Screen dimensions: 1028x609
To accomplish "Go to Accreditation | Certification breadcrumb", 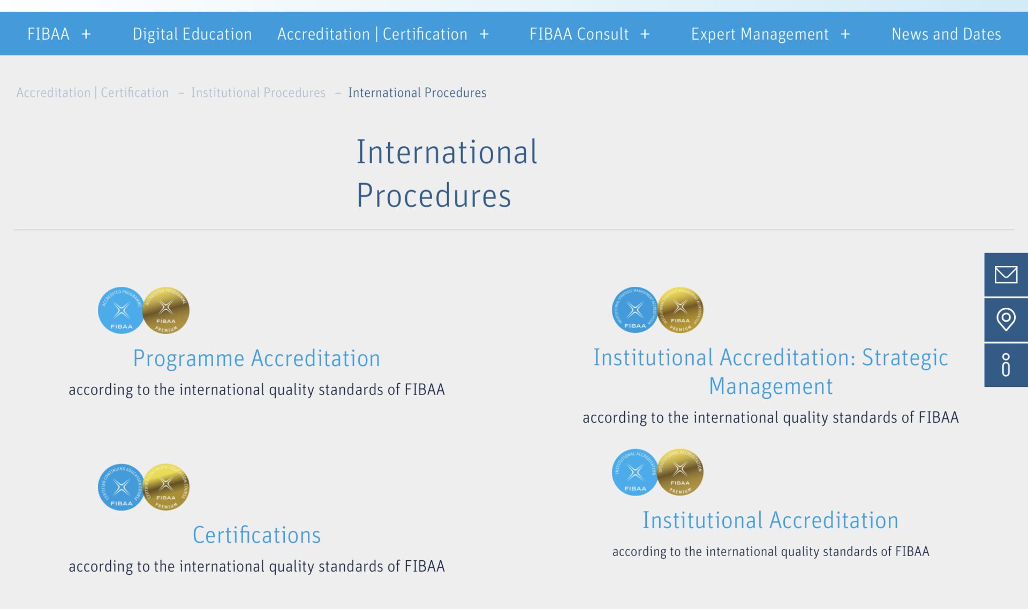I will 92,93.
